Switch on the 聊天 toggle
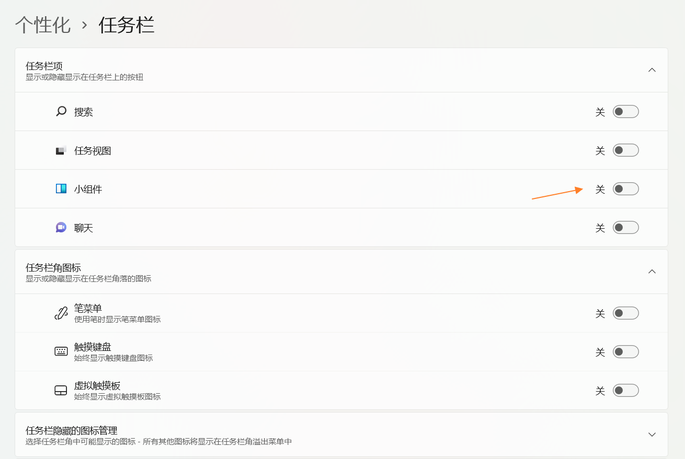 coord(626,227)
